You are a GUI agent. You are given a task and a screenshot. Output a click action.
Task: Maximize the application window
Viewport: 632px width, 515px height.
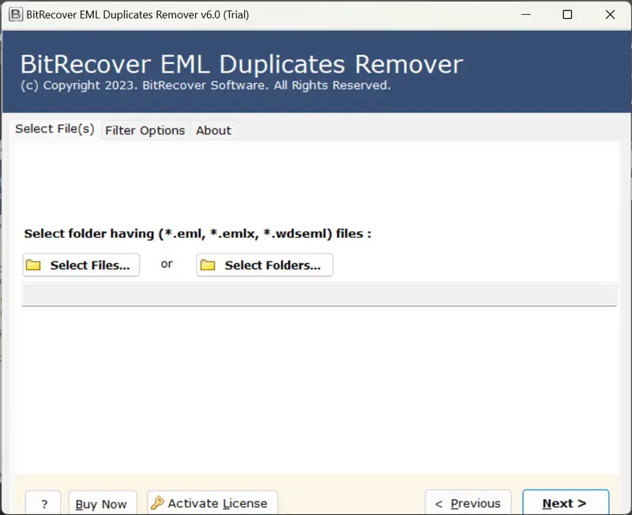[x=567, y=15]
